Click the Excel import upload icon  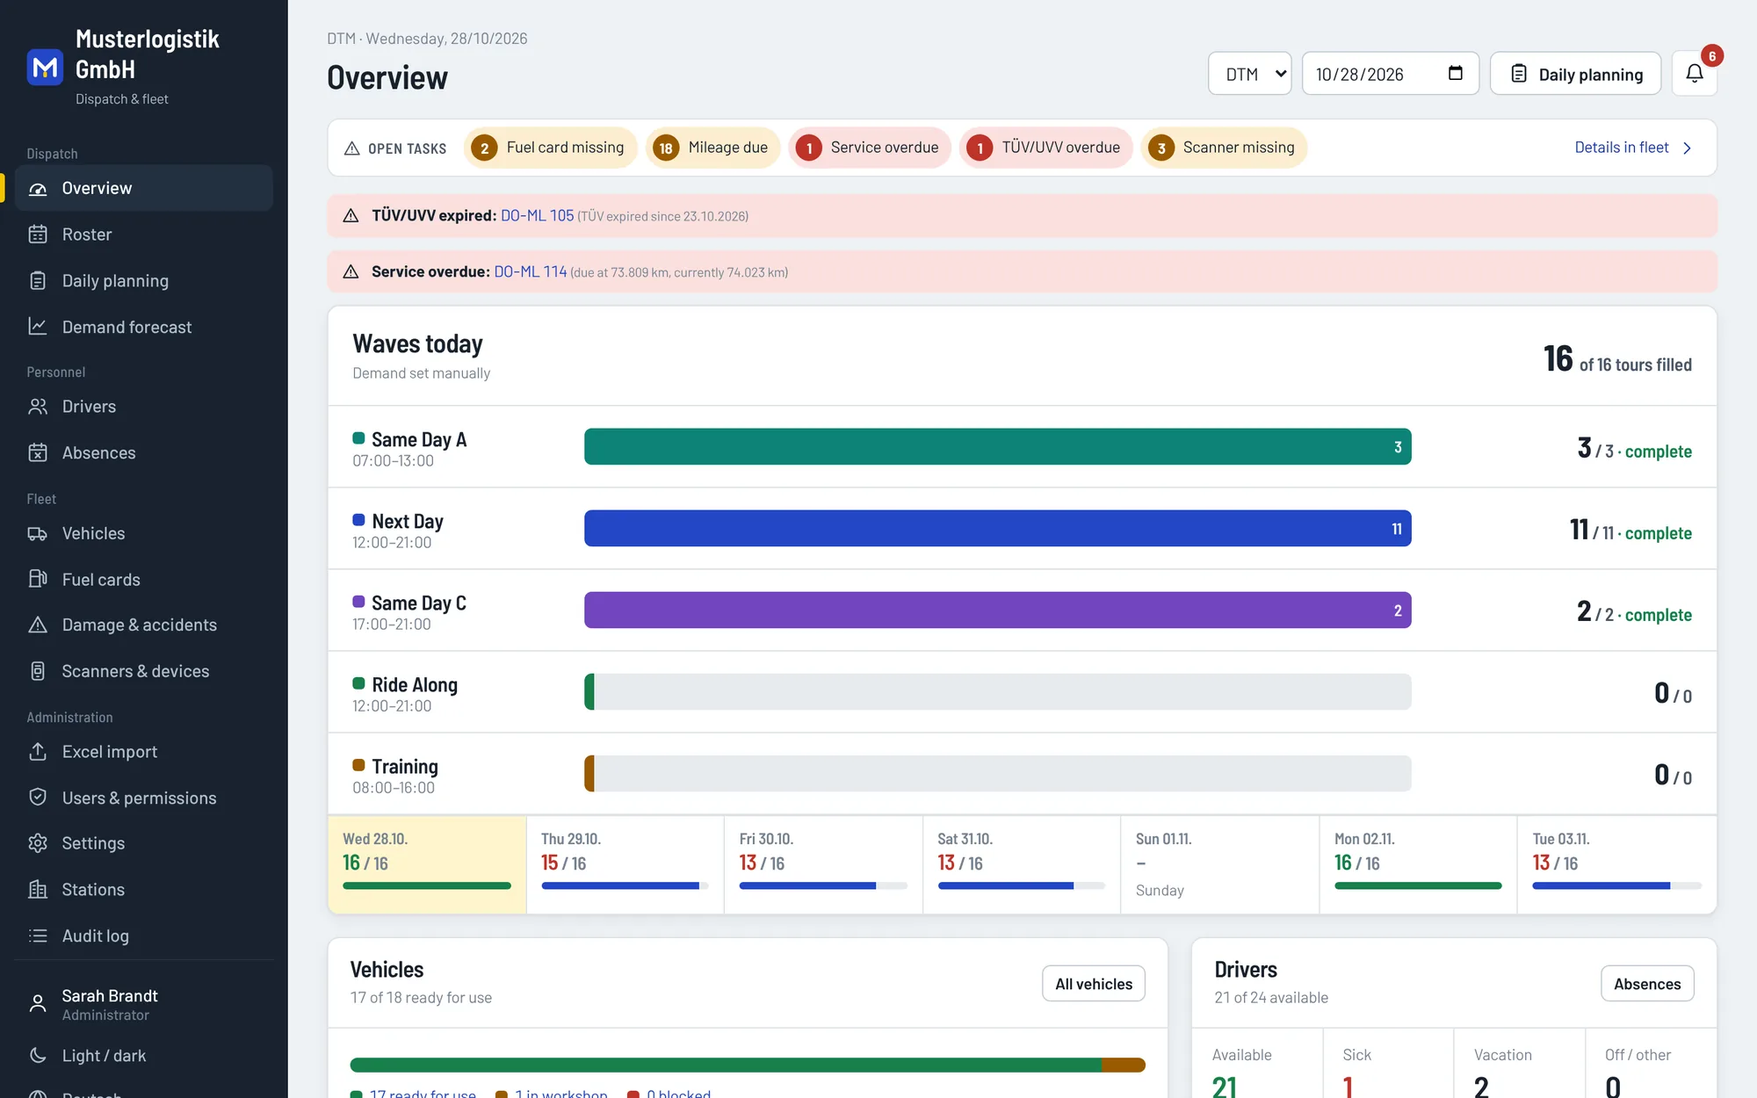click(x=38, y=752)
